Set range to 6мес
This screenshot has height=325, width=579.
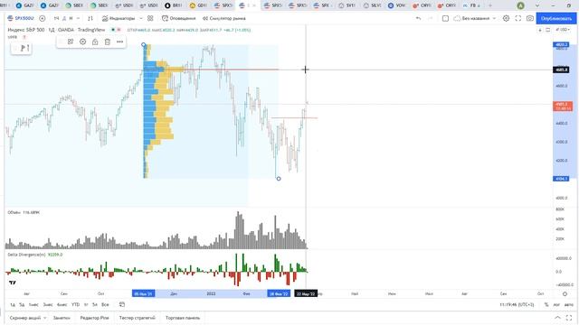click(x=62, y=305)
